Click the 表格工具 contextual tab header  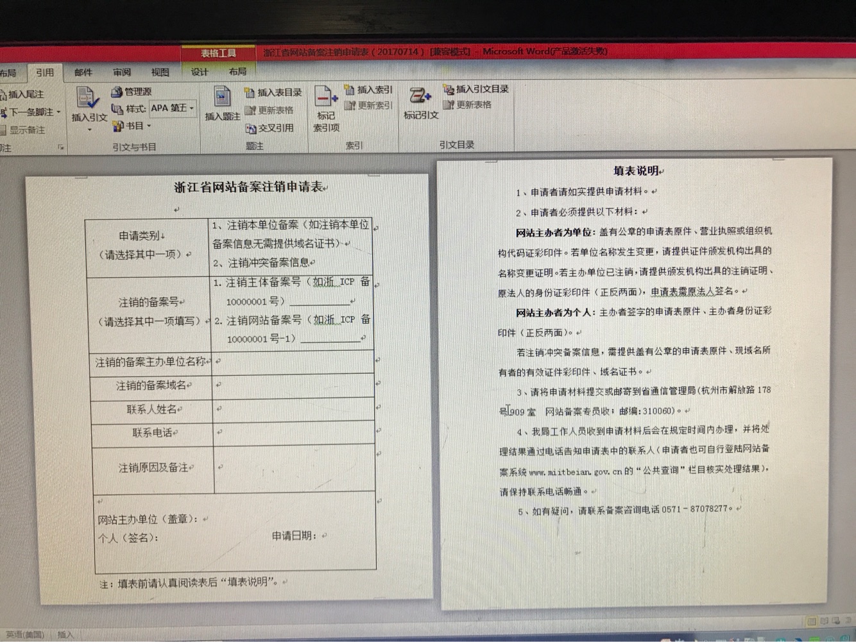click(218, 53)
